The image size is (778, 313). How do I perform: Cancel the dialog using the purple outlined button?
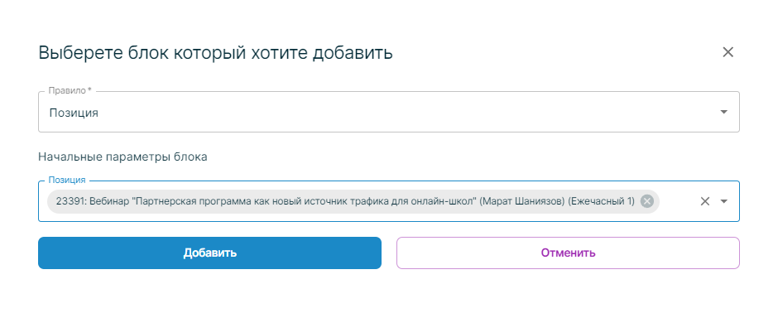click(x=568, y=253)
